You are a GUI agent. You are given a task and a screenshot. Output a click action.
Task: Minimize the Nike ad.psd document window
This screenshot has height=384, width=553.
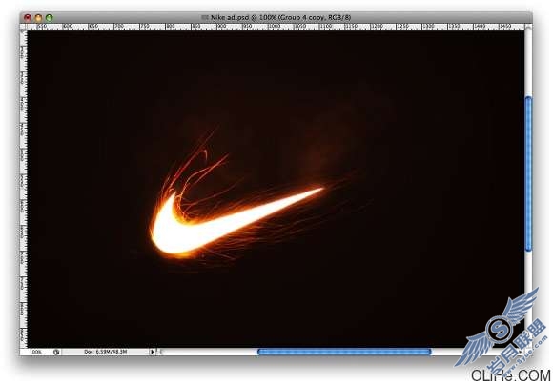[38, 18]
